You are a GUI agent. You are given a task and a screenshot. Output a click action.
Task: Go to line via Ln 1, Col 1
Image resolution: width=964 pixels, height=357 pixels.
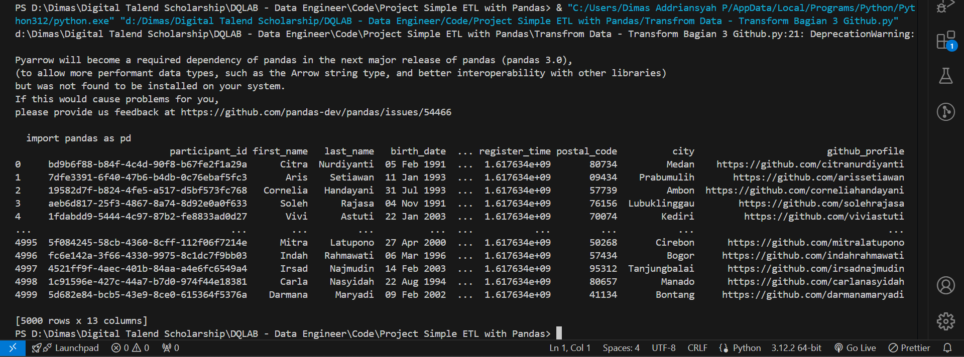pyautogui.click(x=570, y=348)
